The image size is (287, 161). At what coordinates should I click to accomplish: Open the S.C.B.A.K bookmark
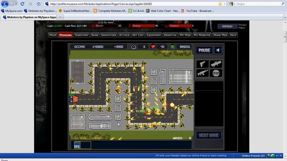pos(136,11)
